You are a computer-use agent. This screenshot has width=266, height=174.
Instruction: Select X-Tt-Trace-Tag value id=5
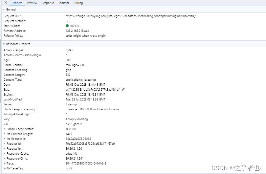point(69,168)
